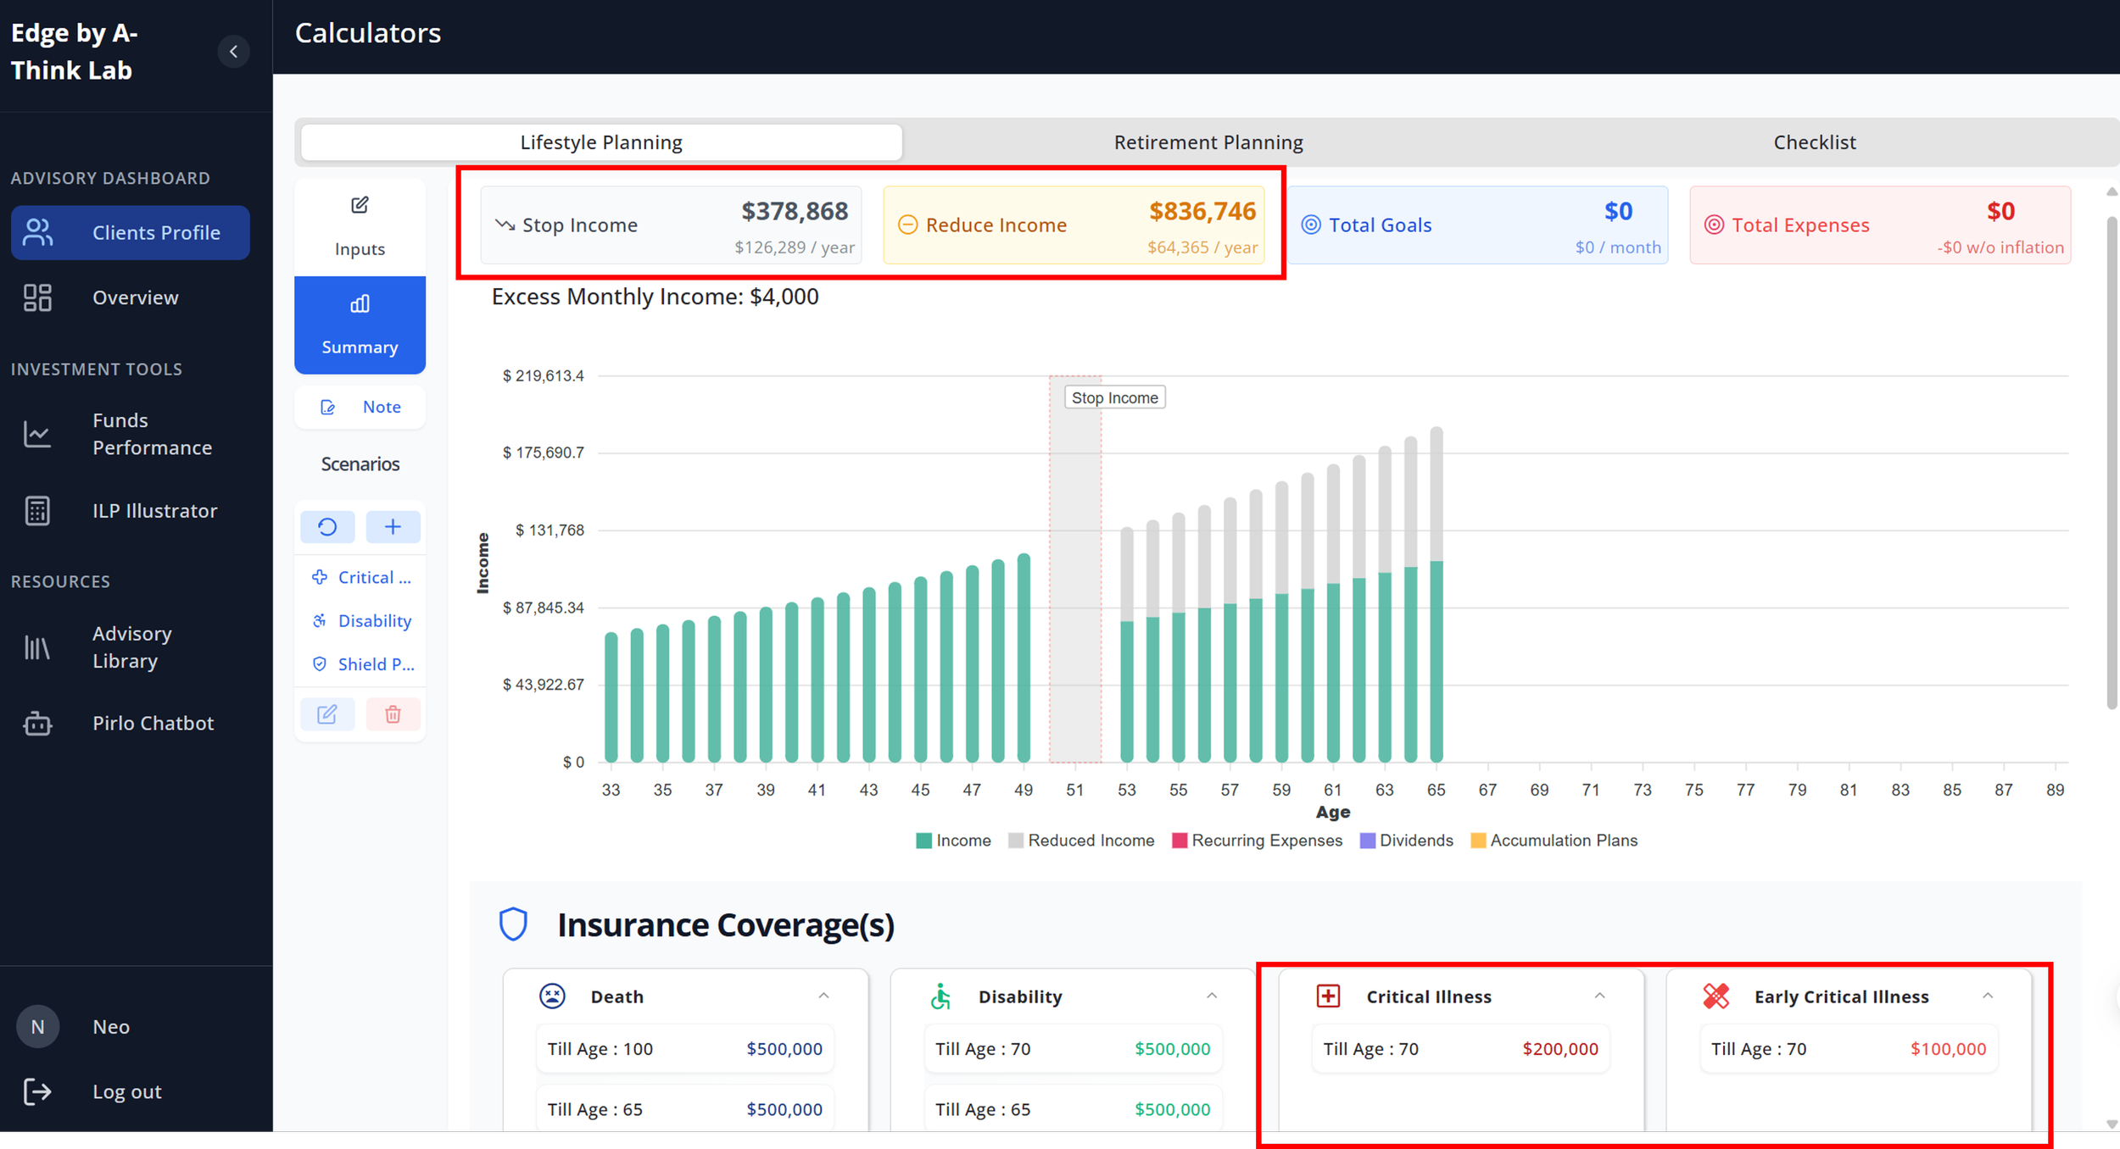Toggle the Dividends color swatch in legend
This screenshot has width=2120, height=1149.
1367,841
